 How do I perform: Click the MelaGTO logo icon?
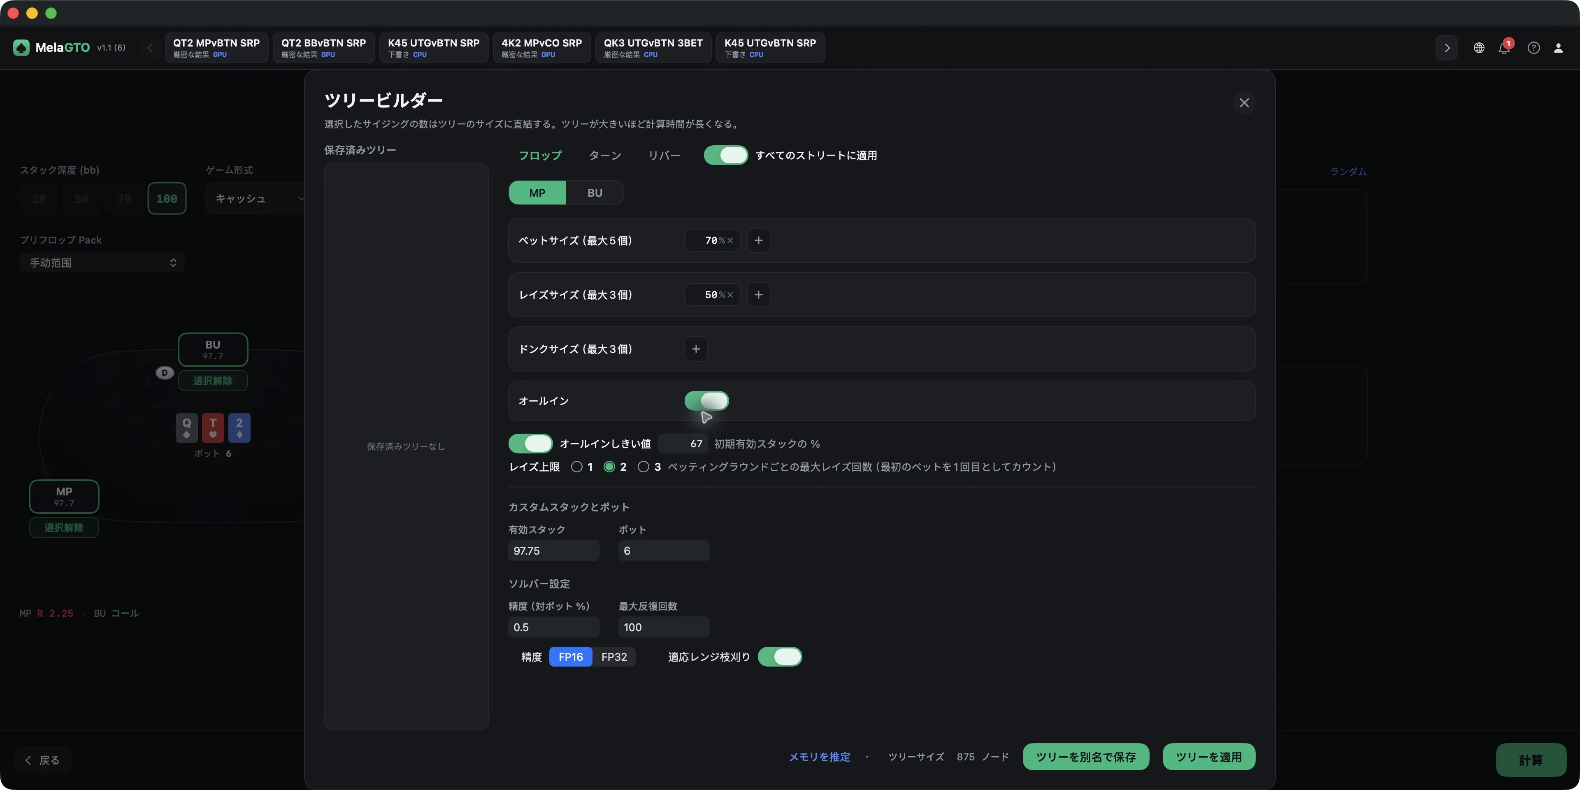pyautogui.click(x=21, y=47)
